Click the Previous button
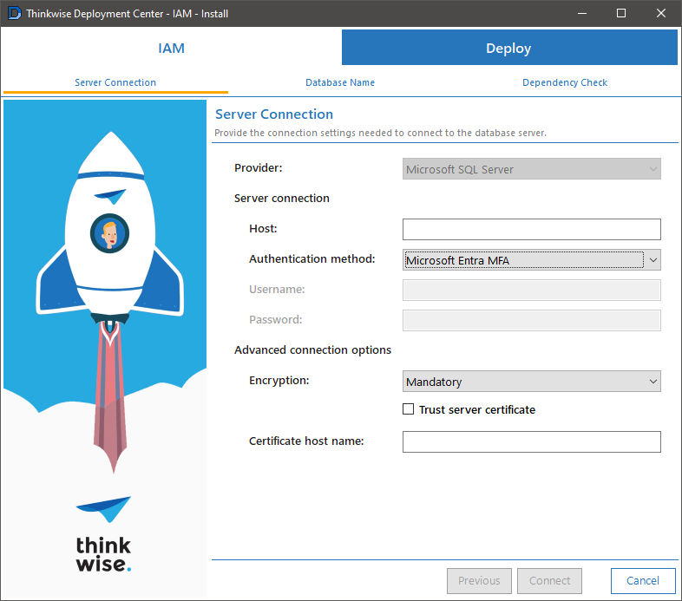The width and height of the screenshot is (682, 601). pyautogui.click(x=479, y=581)
